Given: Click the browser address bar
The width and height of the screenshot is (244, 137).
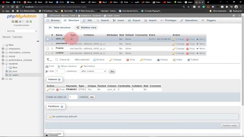Looking at the screenshot, I should point(101,7).
